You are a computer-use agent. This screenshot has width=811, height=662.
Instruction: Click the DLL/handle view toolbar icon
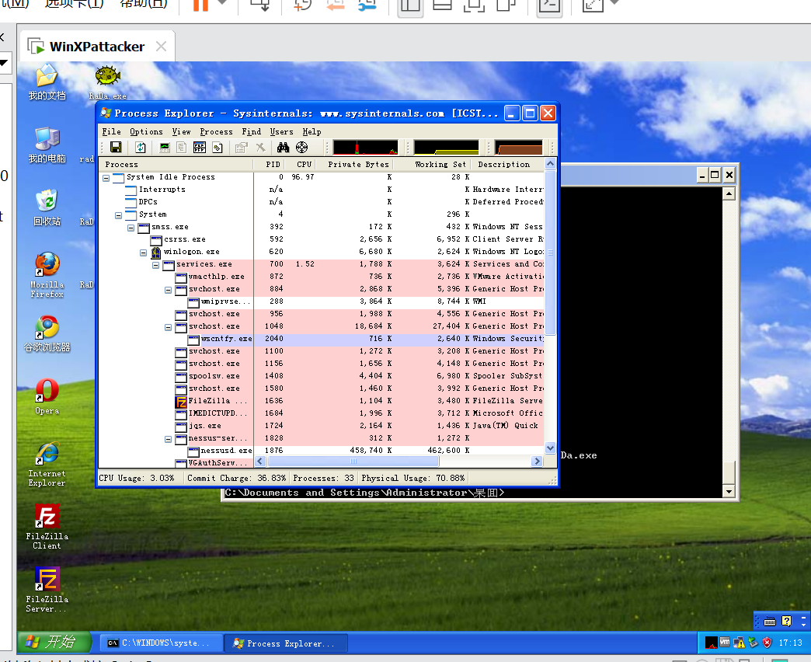(218, 148)
